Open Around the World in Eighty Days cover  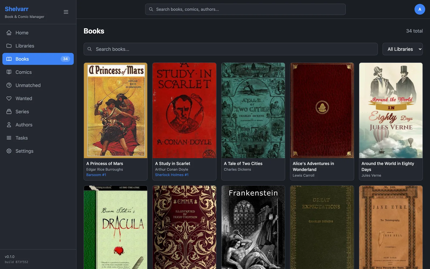(391, 111)
